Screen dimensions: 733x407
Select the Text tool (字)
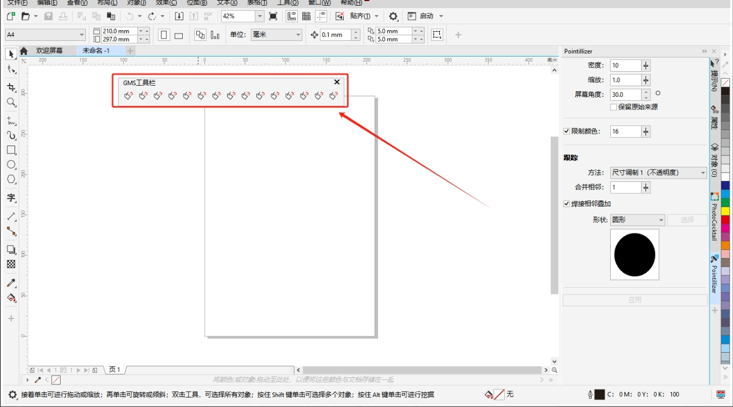click(11, 198)
